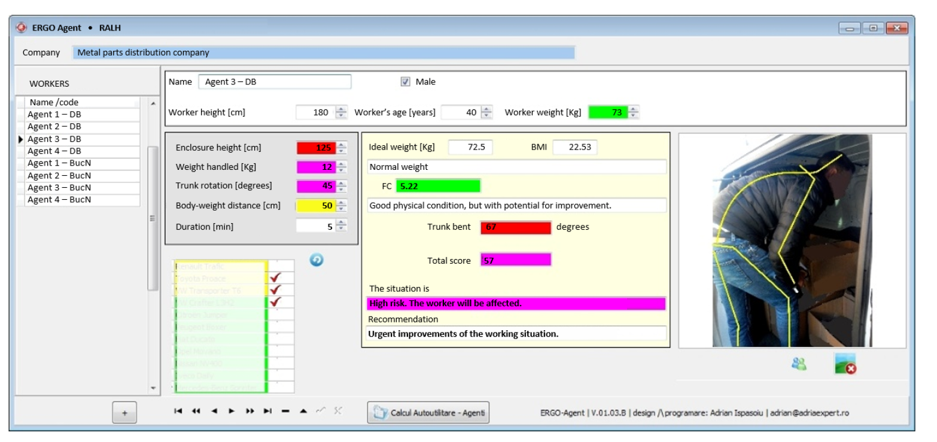
Task: Click the plus button under the workers list
Action: pos(124,413)
